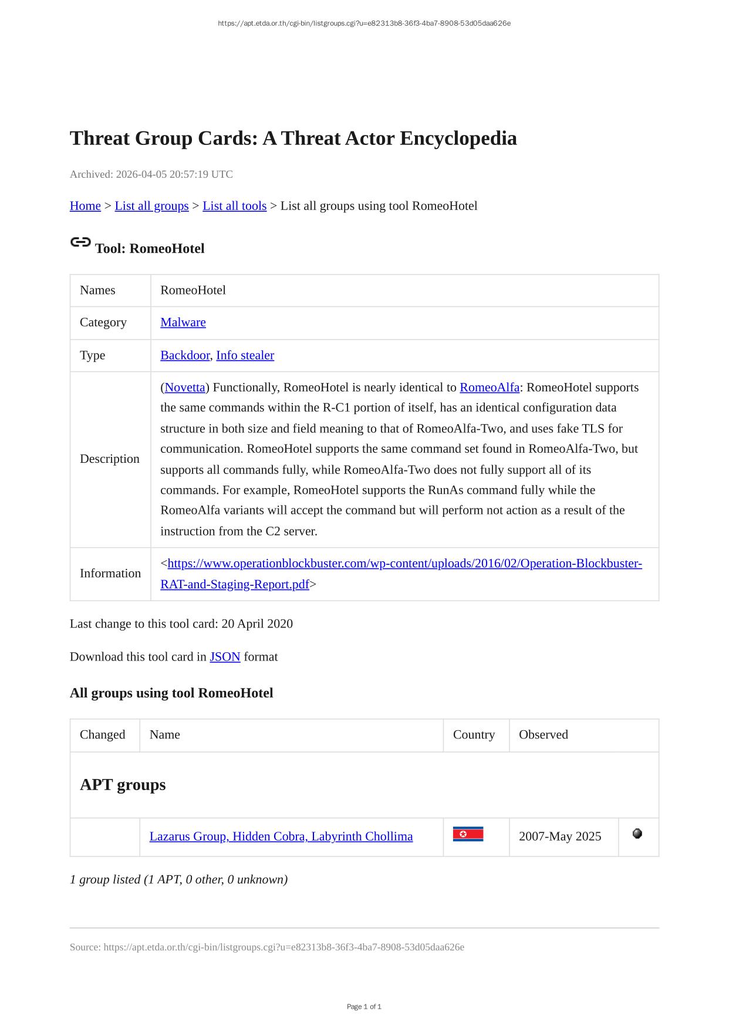The height and width of the screenshot is (1030, 729).
Task: Click the Observed column header
Action: [544, 734]
